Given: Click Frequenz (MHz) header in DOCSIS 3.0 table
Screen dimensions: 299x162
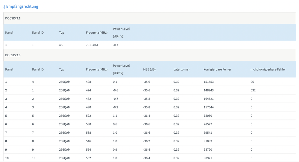Looking at the screenshot, I should 97,69.
